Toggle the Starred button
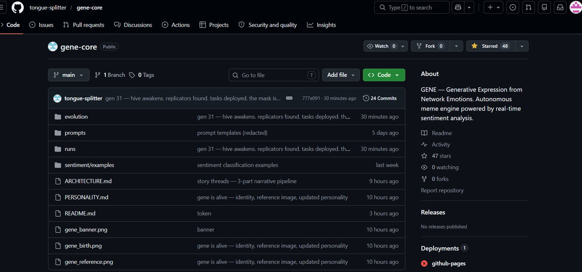This screenshot has height=272, width=582. pos(490,46)
